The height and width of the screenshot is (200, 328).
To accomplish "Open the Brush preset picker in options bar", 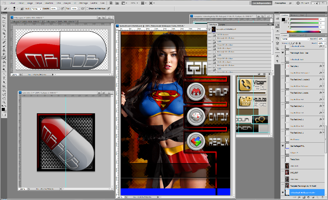I will click(15, 8).
